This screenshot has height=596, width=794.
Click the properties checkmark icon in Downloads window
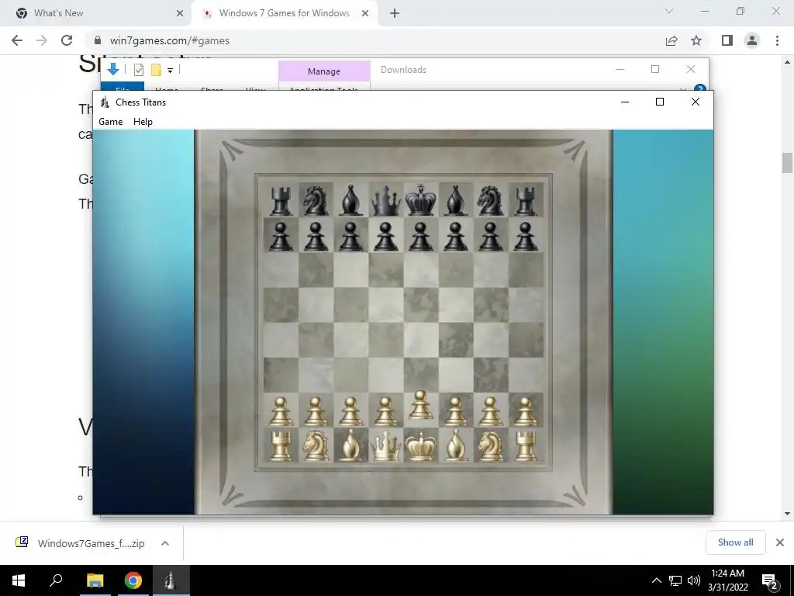[138, 70]
